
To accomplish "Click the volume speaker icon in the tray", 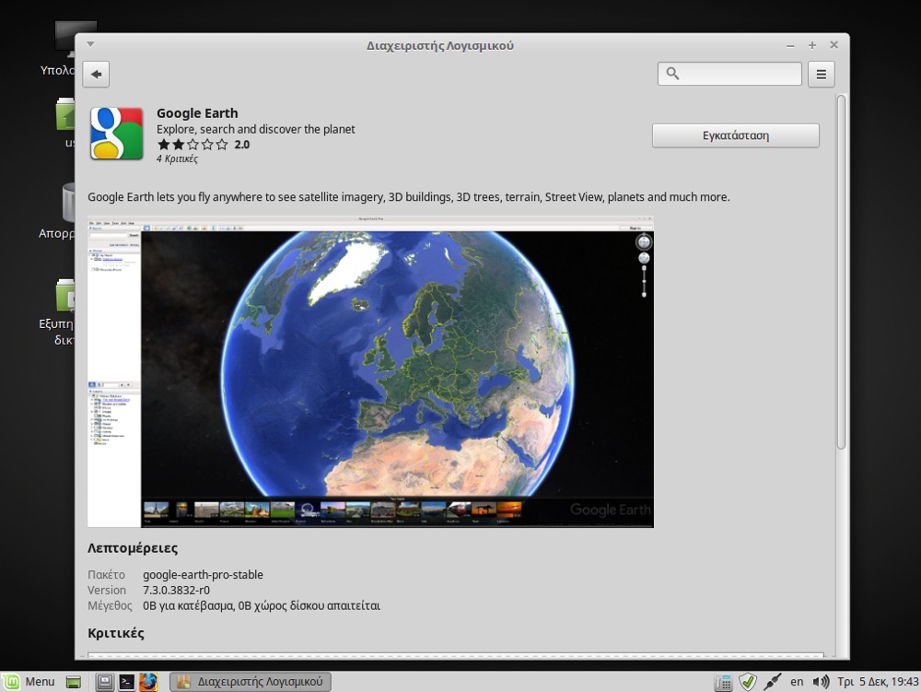I will pyautogui.click(x=821, y=682).
